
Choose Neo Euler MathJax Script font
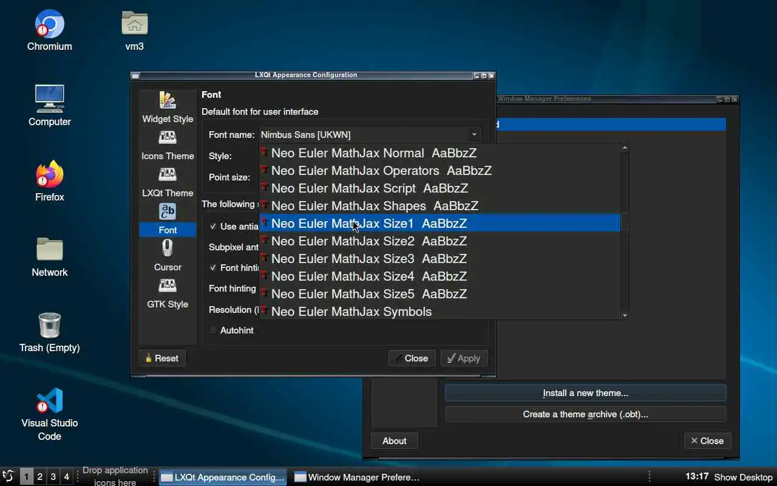click(440, 188)
